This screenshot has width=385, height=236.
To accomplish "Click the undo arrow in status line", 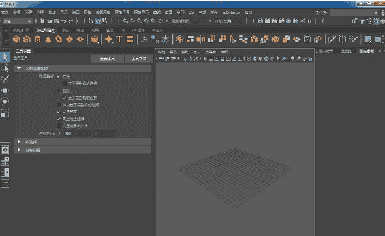I will (x=63, y=21).
